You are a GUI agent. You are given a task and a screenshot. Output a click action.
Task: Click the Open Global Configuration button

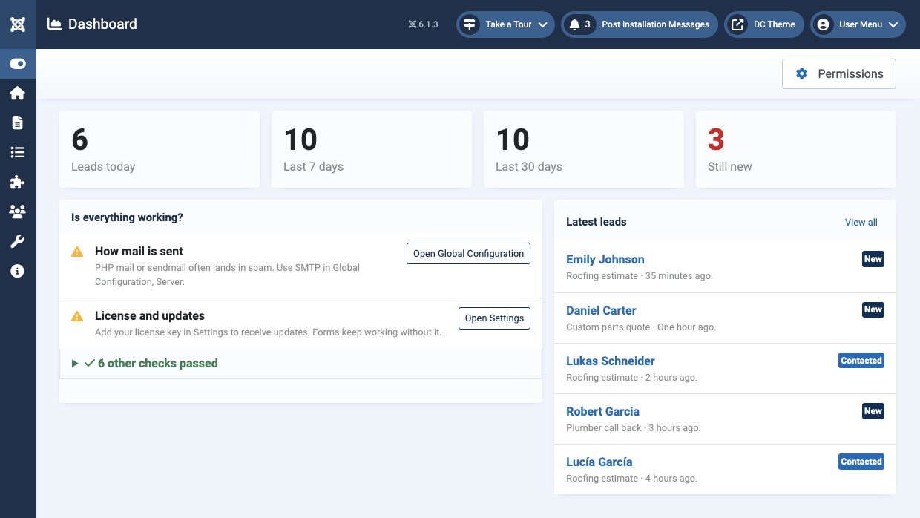coord(469,254)
